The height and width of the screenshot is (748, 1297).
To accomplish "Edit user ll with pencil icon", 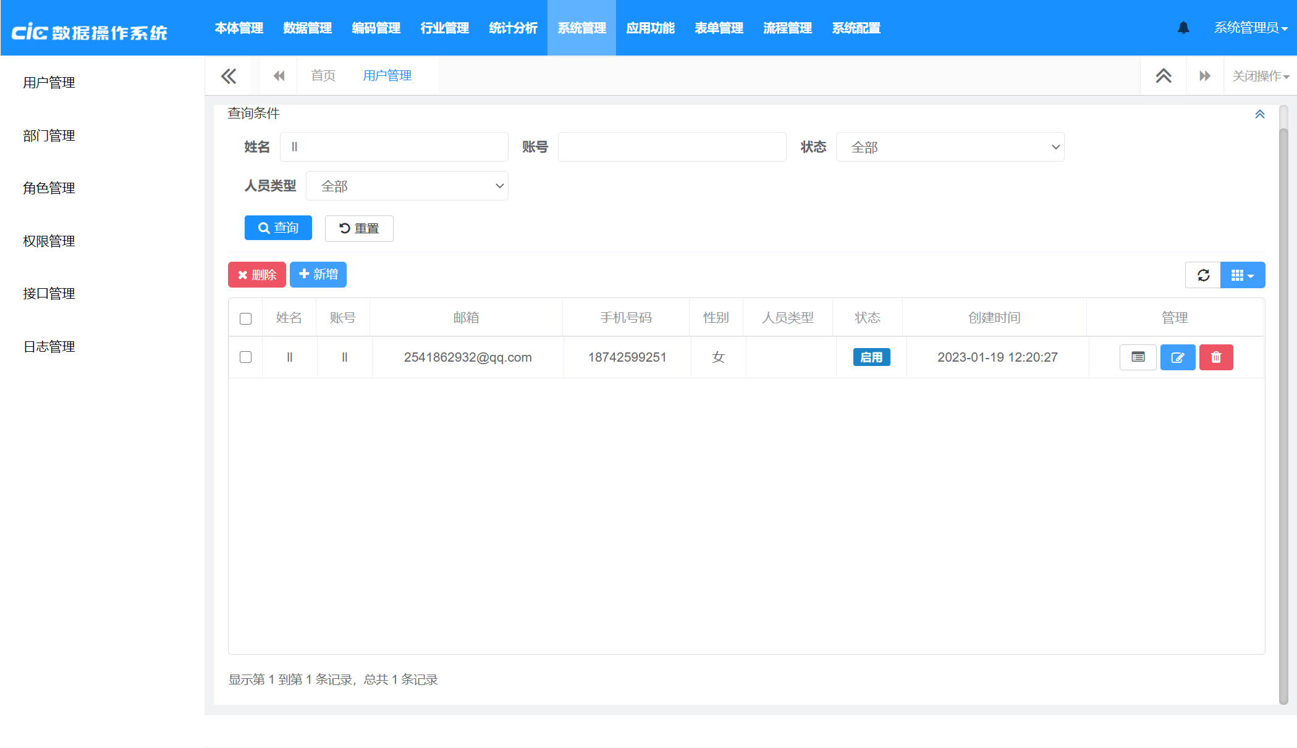I will tap(1178, 357).
